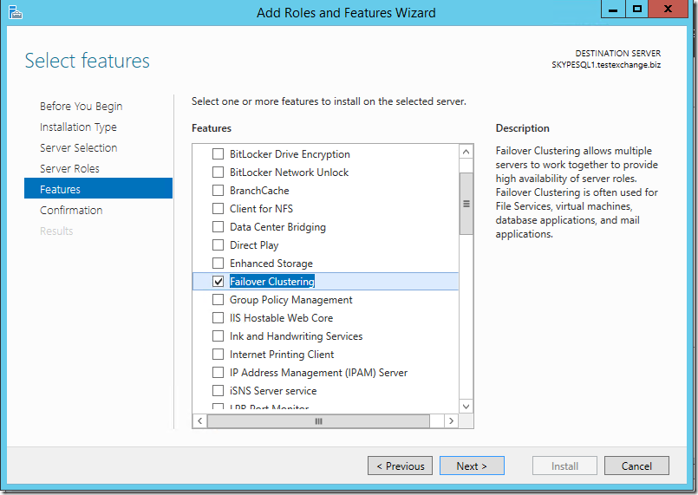Check the BitLocker Drive Encryption checkbox

[219, 154]
